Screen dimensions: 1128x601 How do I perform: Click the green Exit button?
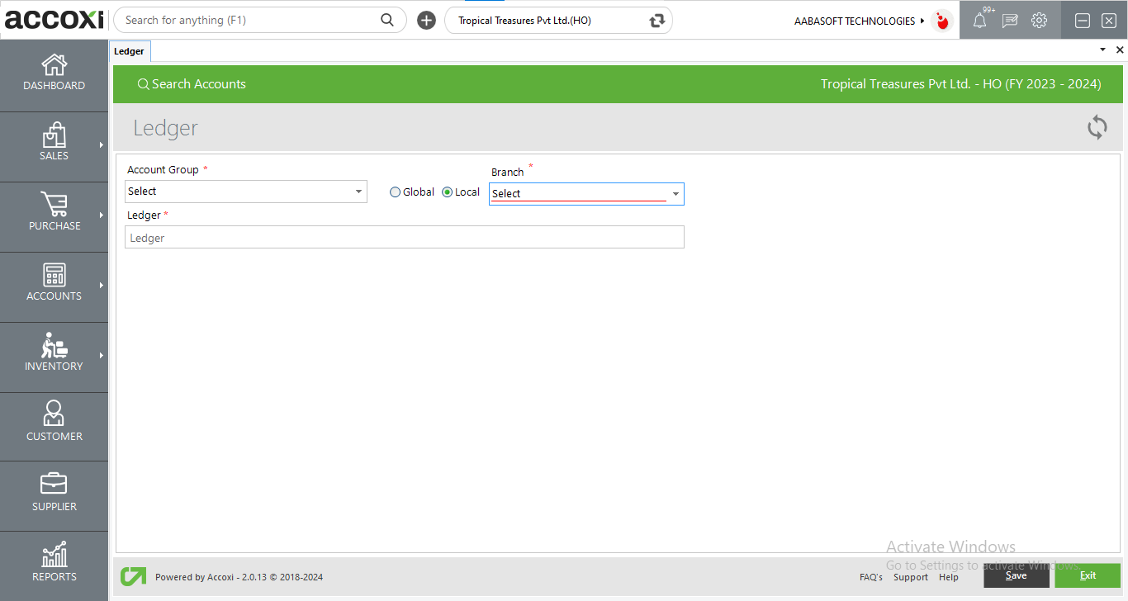[1087, 575]
